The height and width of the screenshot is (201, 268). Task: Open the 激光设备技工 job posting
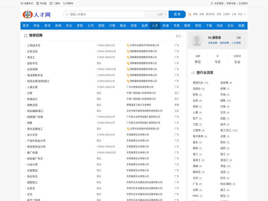coord(35,129)
